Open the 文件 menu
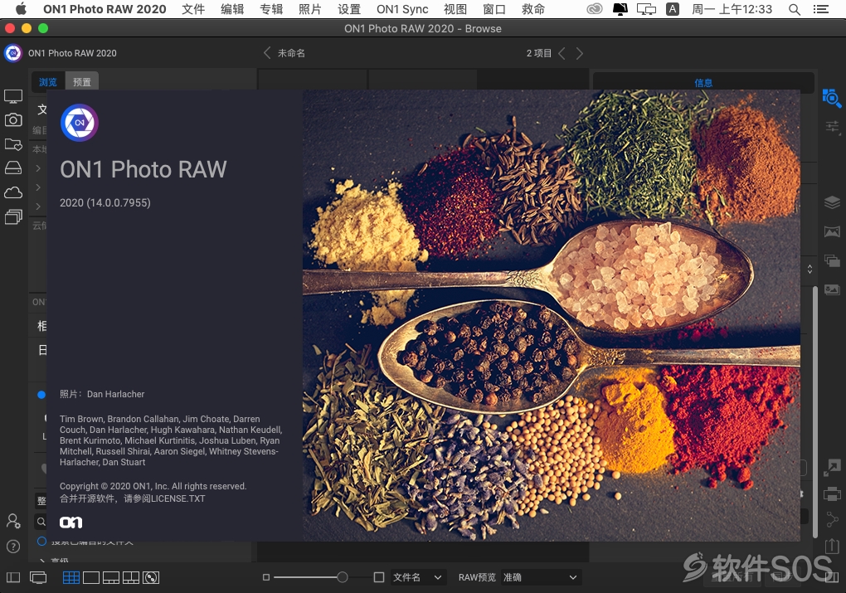Viewport: 846px width, 593px height. pos(193,9)
